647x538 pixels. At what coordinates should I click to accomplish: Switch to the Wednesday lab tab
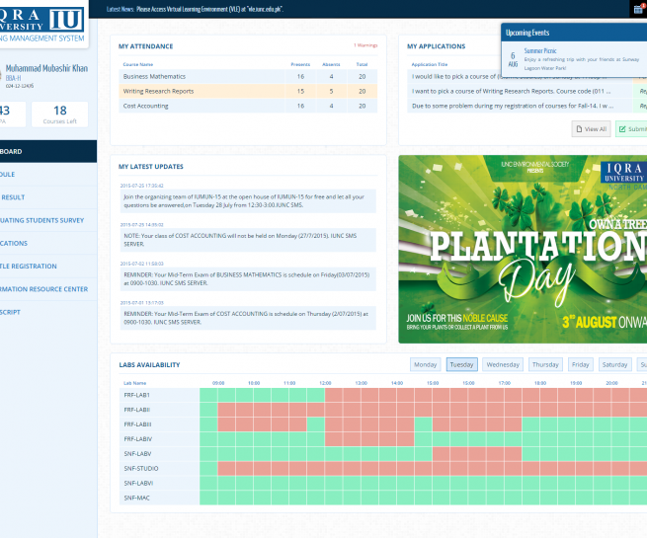[x=503, y=364]
